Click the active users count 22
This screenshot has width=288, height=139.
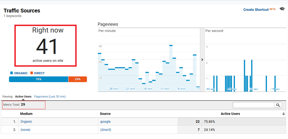pos(198,122)
